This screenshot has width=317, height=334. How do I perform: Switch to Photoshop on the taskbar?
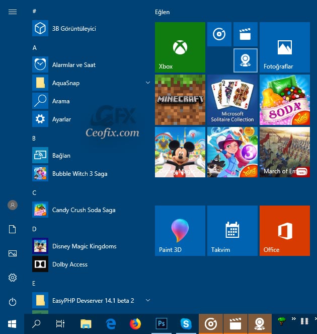[x=161, y=324]
